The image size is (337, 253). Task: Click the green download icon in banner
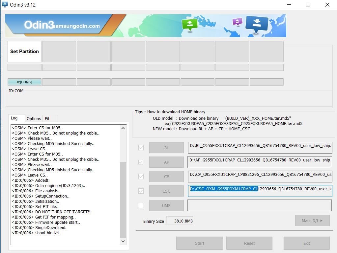coord(189,25)
